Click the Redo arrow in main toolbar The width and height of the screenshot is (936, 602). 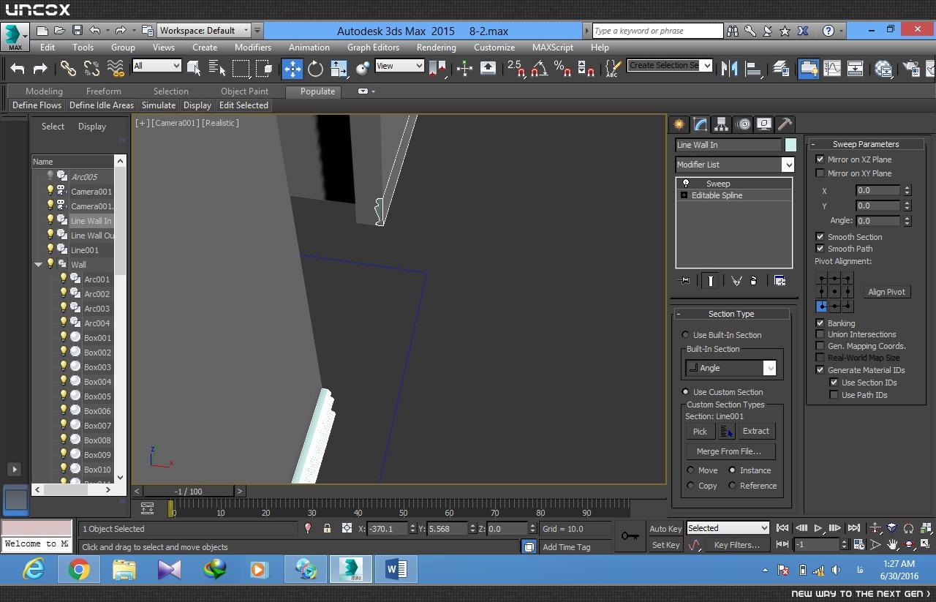click(x=40, y=69)
